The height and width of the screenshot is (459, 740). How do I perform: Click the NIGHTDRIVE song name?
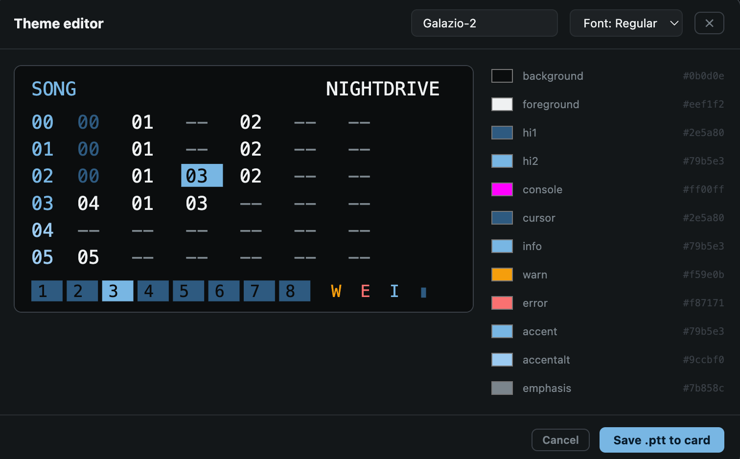[x=383, y=89]
